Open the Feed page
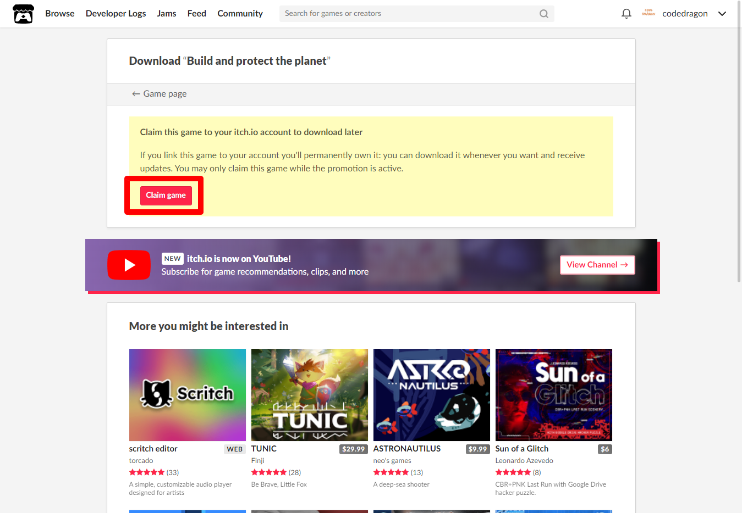Screen dimensions: 742x513 [x=197, y=14]
